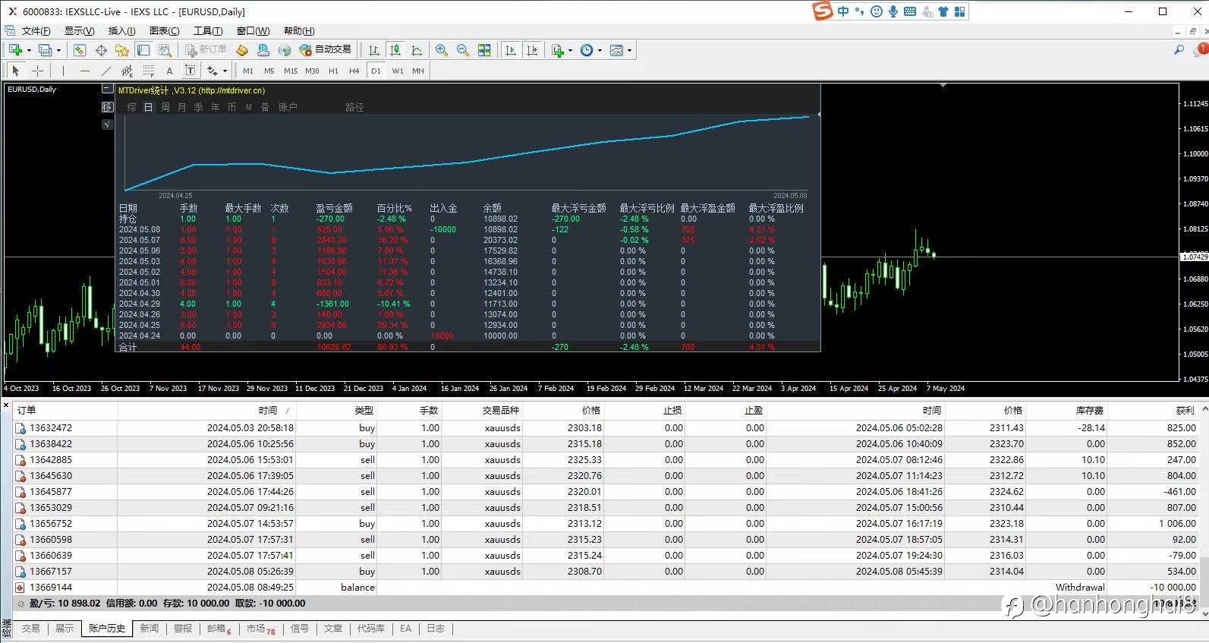Choose the vertical line drawing tool
This screenshot has height=643, width=1209.
63,71
